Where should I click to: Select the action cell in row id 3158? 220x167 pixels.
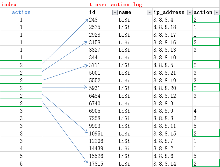coord(206,42)
